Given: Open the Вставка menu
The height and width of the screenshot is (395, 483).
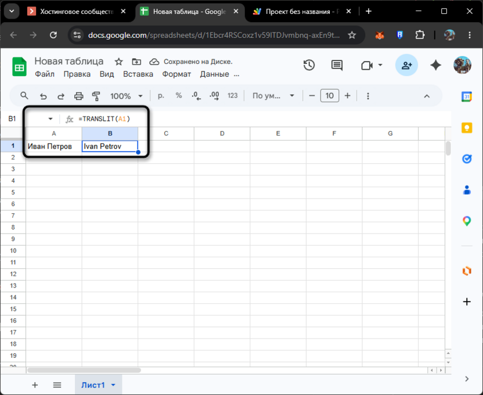Looking at the screenshot, I should point(138,74).
